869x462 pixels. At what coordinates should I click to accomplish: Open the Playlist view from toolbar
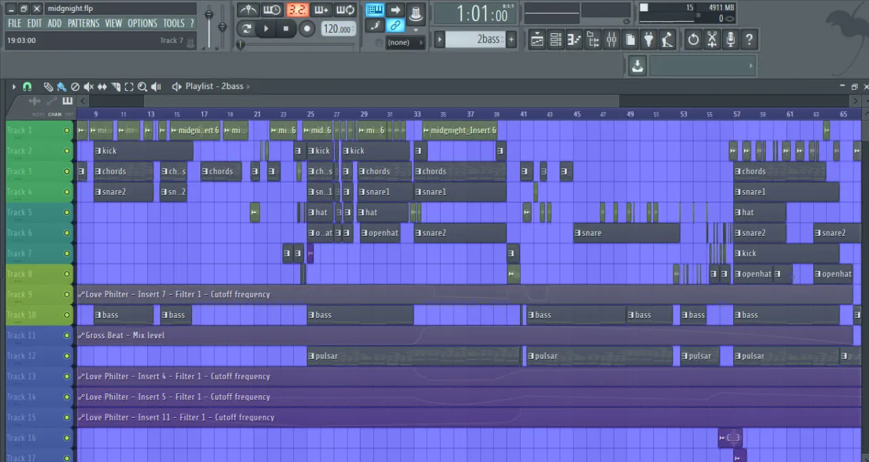537,40
